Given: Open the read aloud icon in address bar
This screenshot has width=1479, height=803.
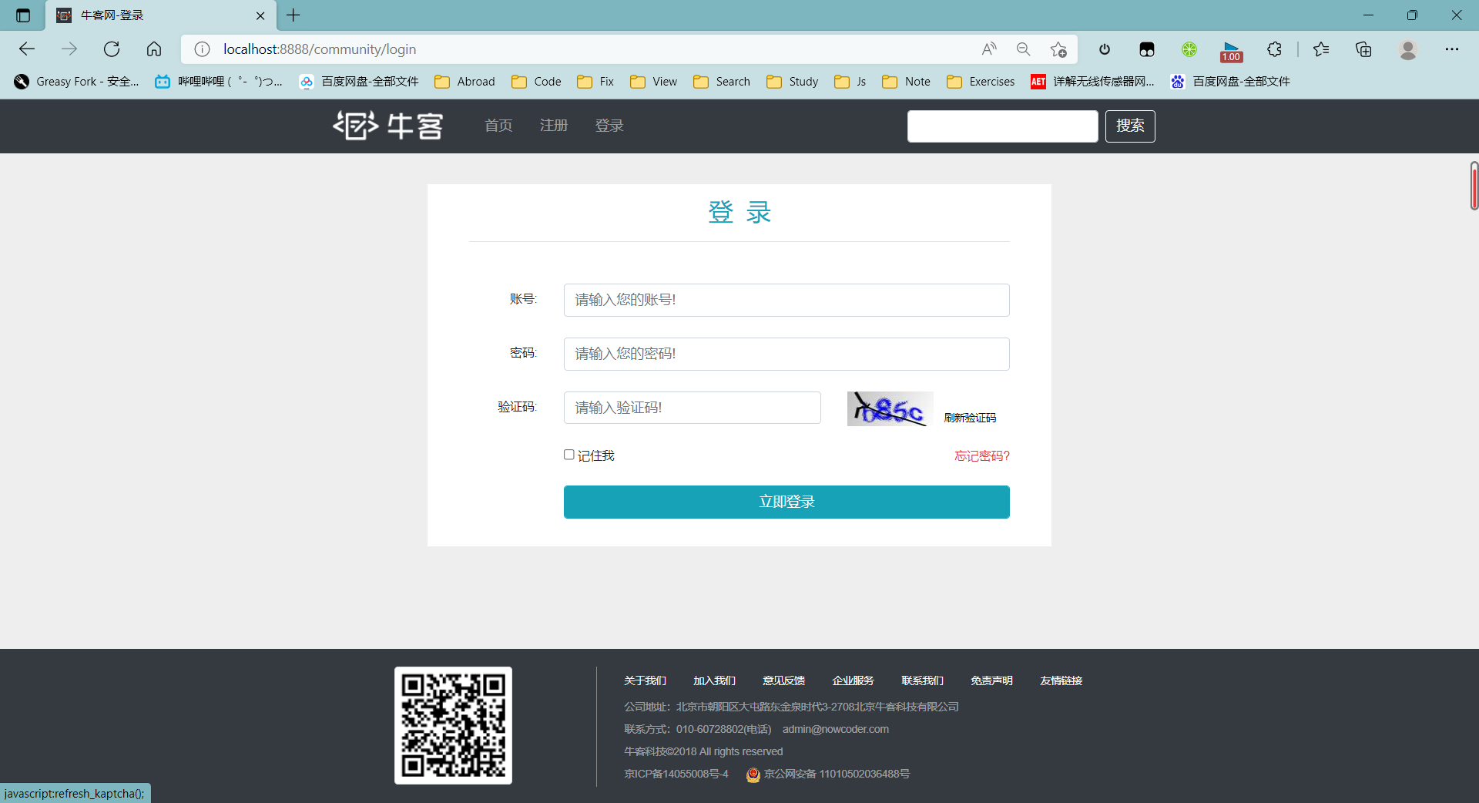Looking at the screenshot, I should 989,49.
